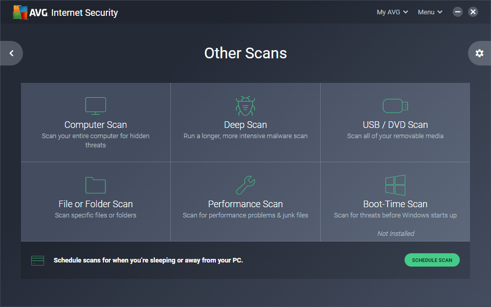This screenshot has width=491, height=307.
Task: Click the File or Folder Scan folder icon
Action: pos(96,185)
